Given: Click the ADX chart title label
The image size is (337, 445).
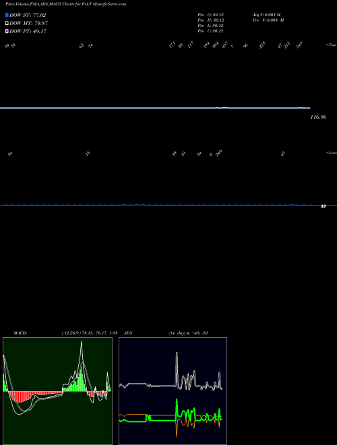Looking at the screenshot, I should pos(128,333).
